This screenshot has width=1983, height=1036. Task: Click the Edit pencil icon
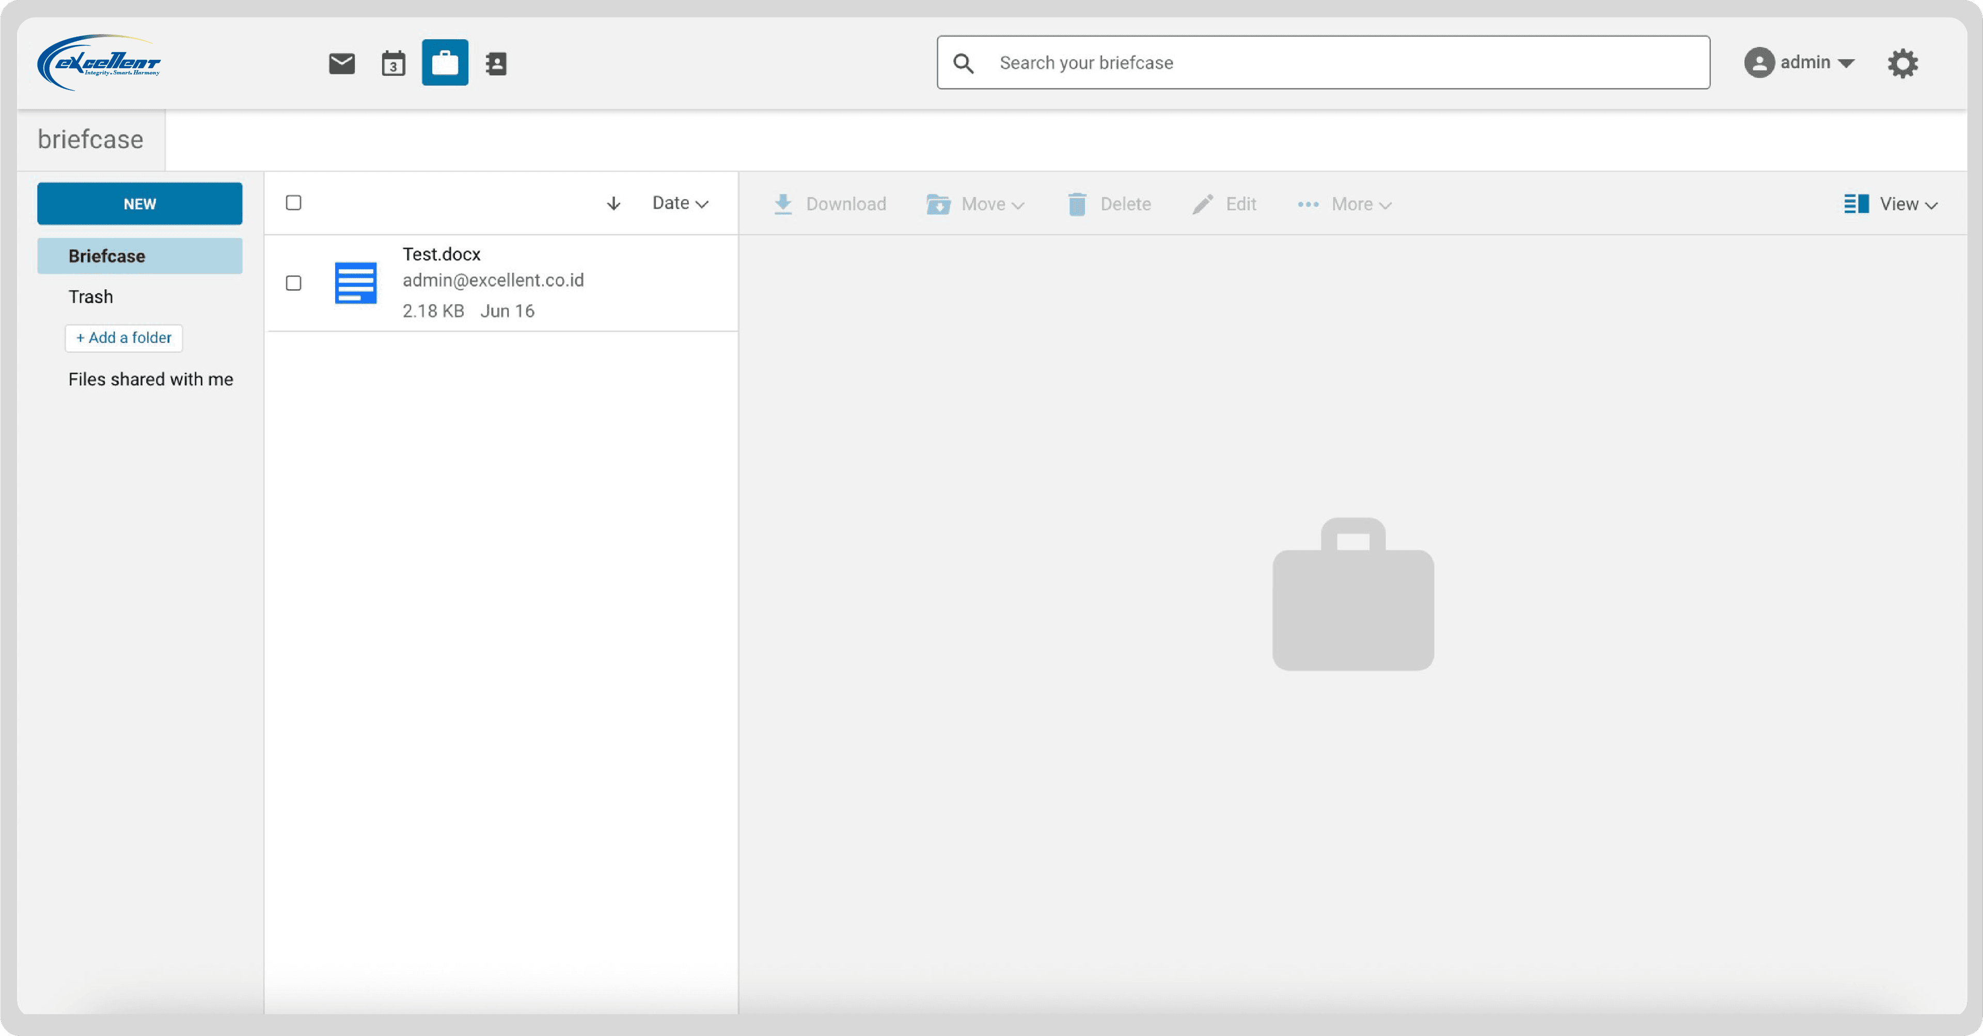[x=1202, y=204]
